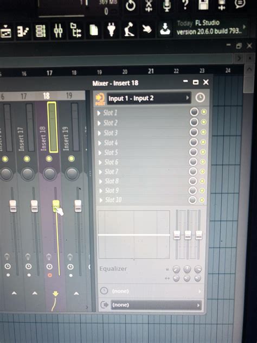Expand the Slot 4 menu arrow

[100, 143]
